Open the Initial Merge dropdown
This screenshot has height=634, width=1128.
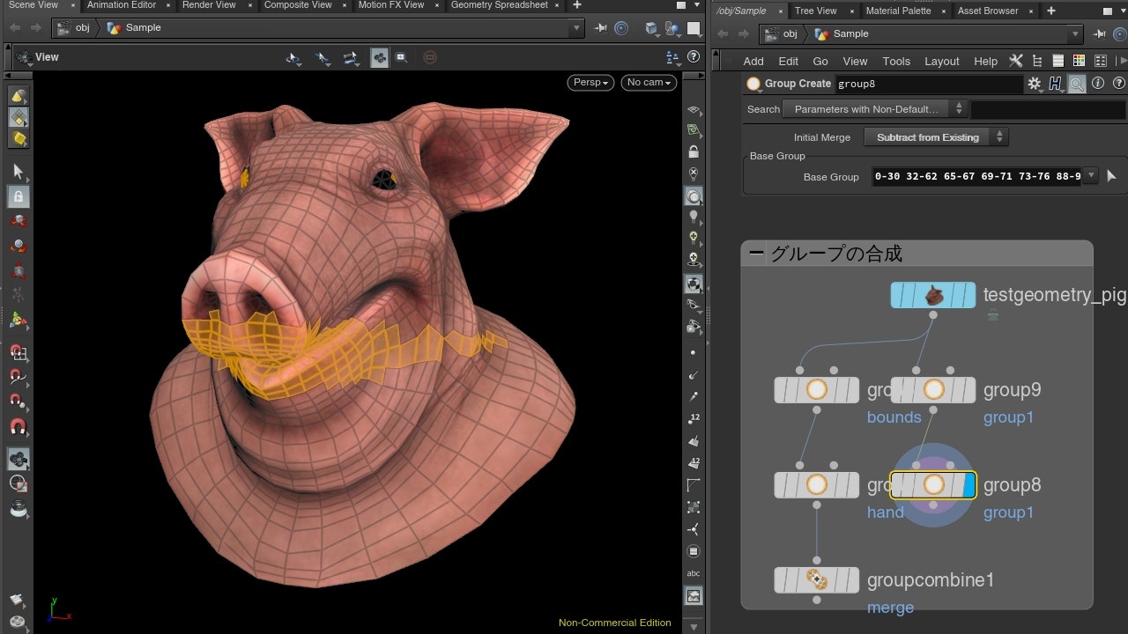pyautogui.click(x=936, y=137)
